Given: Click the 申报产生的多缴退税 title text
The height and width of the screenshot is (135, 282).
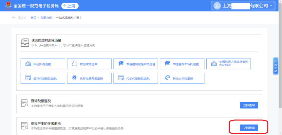Looking at the screenshot, I should [x=46, y=124].
